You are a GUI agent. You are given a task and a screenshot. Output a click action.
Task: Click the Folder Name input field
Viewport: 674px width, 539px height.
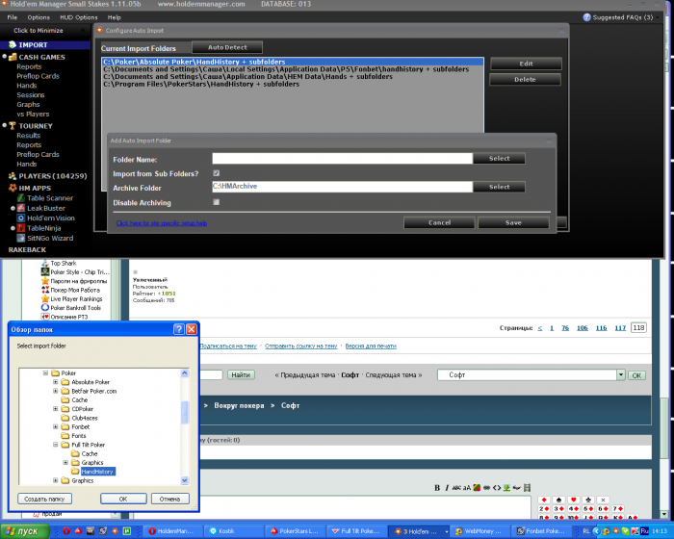coord(342,158)
